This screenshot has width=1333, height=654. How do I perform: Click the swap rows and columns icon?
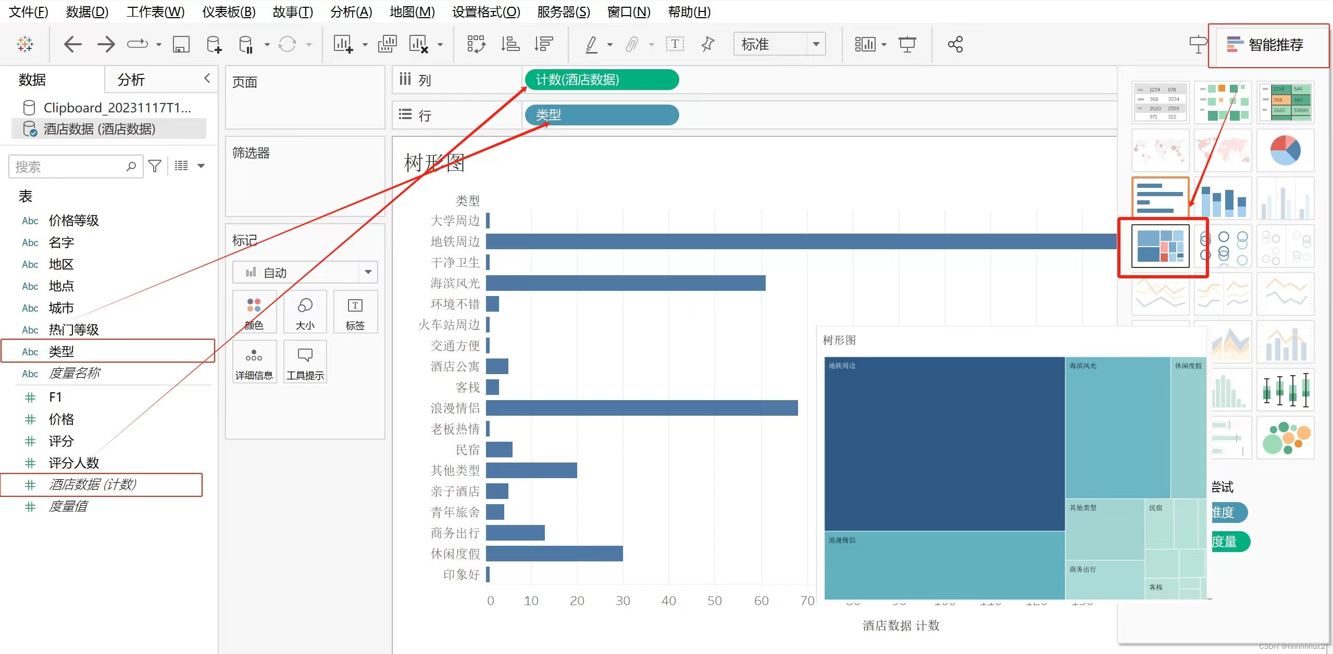pyautogui.click(x=476, y=44)
